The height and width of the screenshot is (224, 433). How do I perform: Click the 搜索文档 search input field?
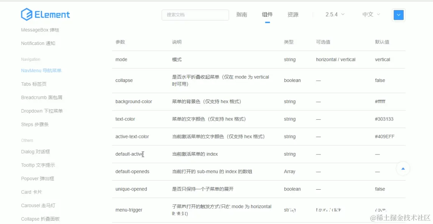tap(195, 15)
